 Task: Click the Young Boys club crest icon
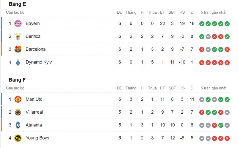(x=18, y=138)
